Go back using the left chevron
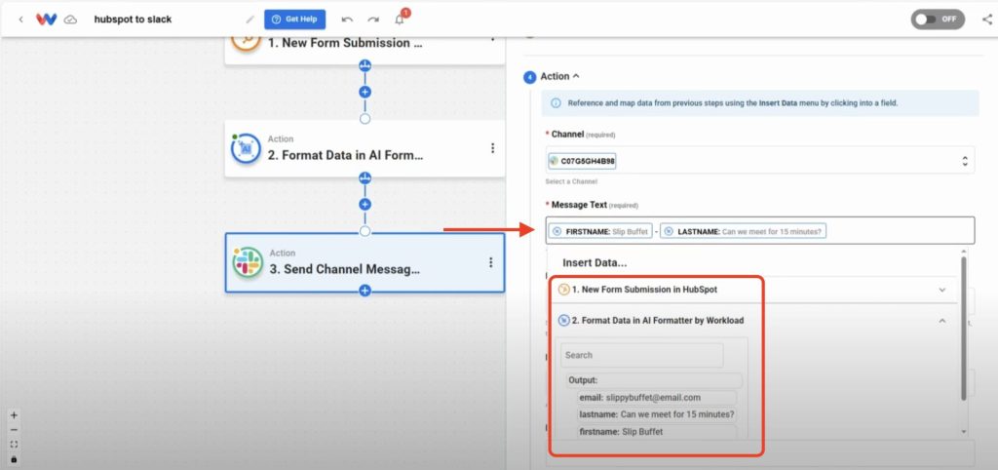The image size is (998, 470). tap(21, 20)
